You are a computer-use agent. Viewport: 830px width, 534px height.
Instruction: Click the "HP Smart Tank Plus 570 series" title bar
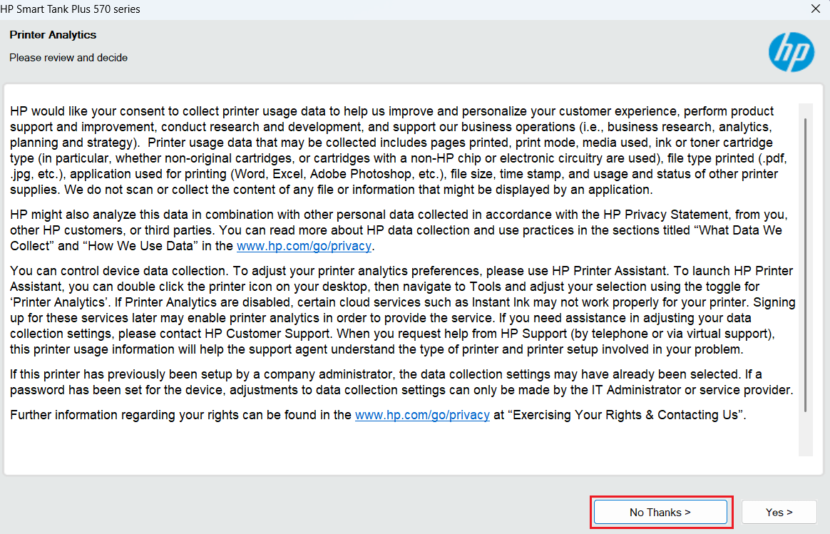(x=75, y=9)
